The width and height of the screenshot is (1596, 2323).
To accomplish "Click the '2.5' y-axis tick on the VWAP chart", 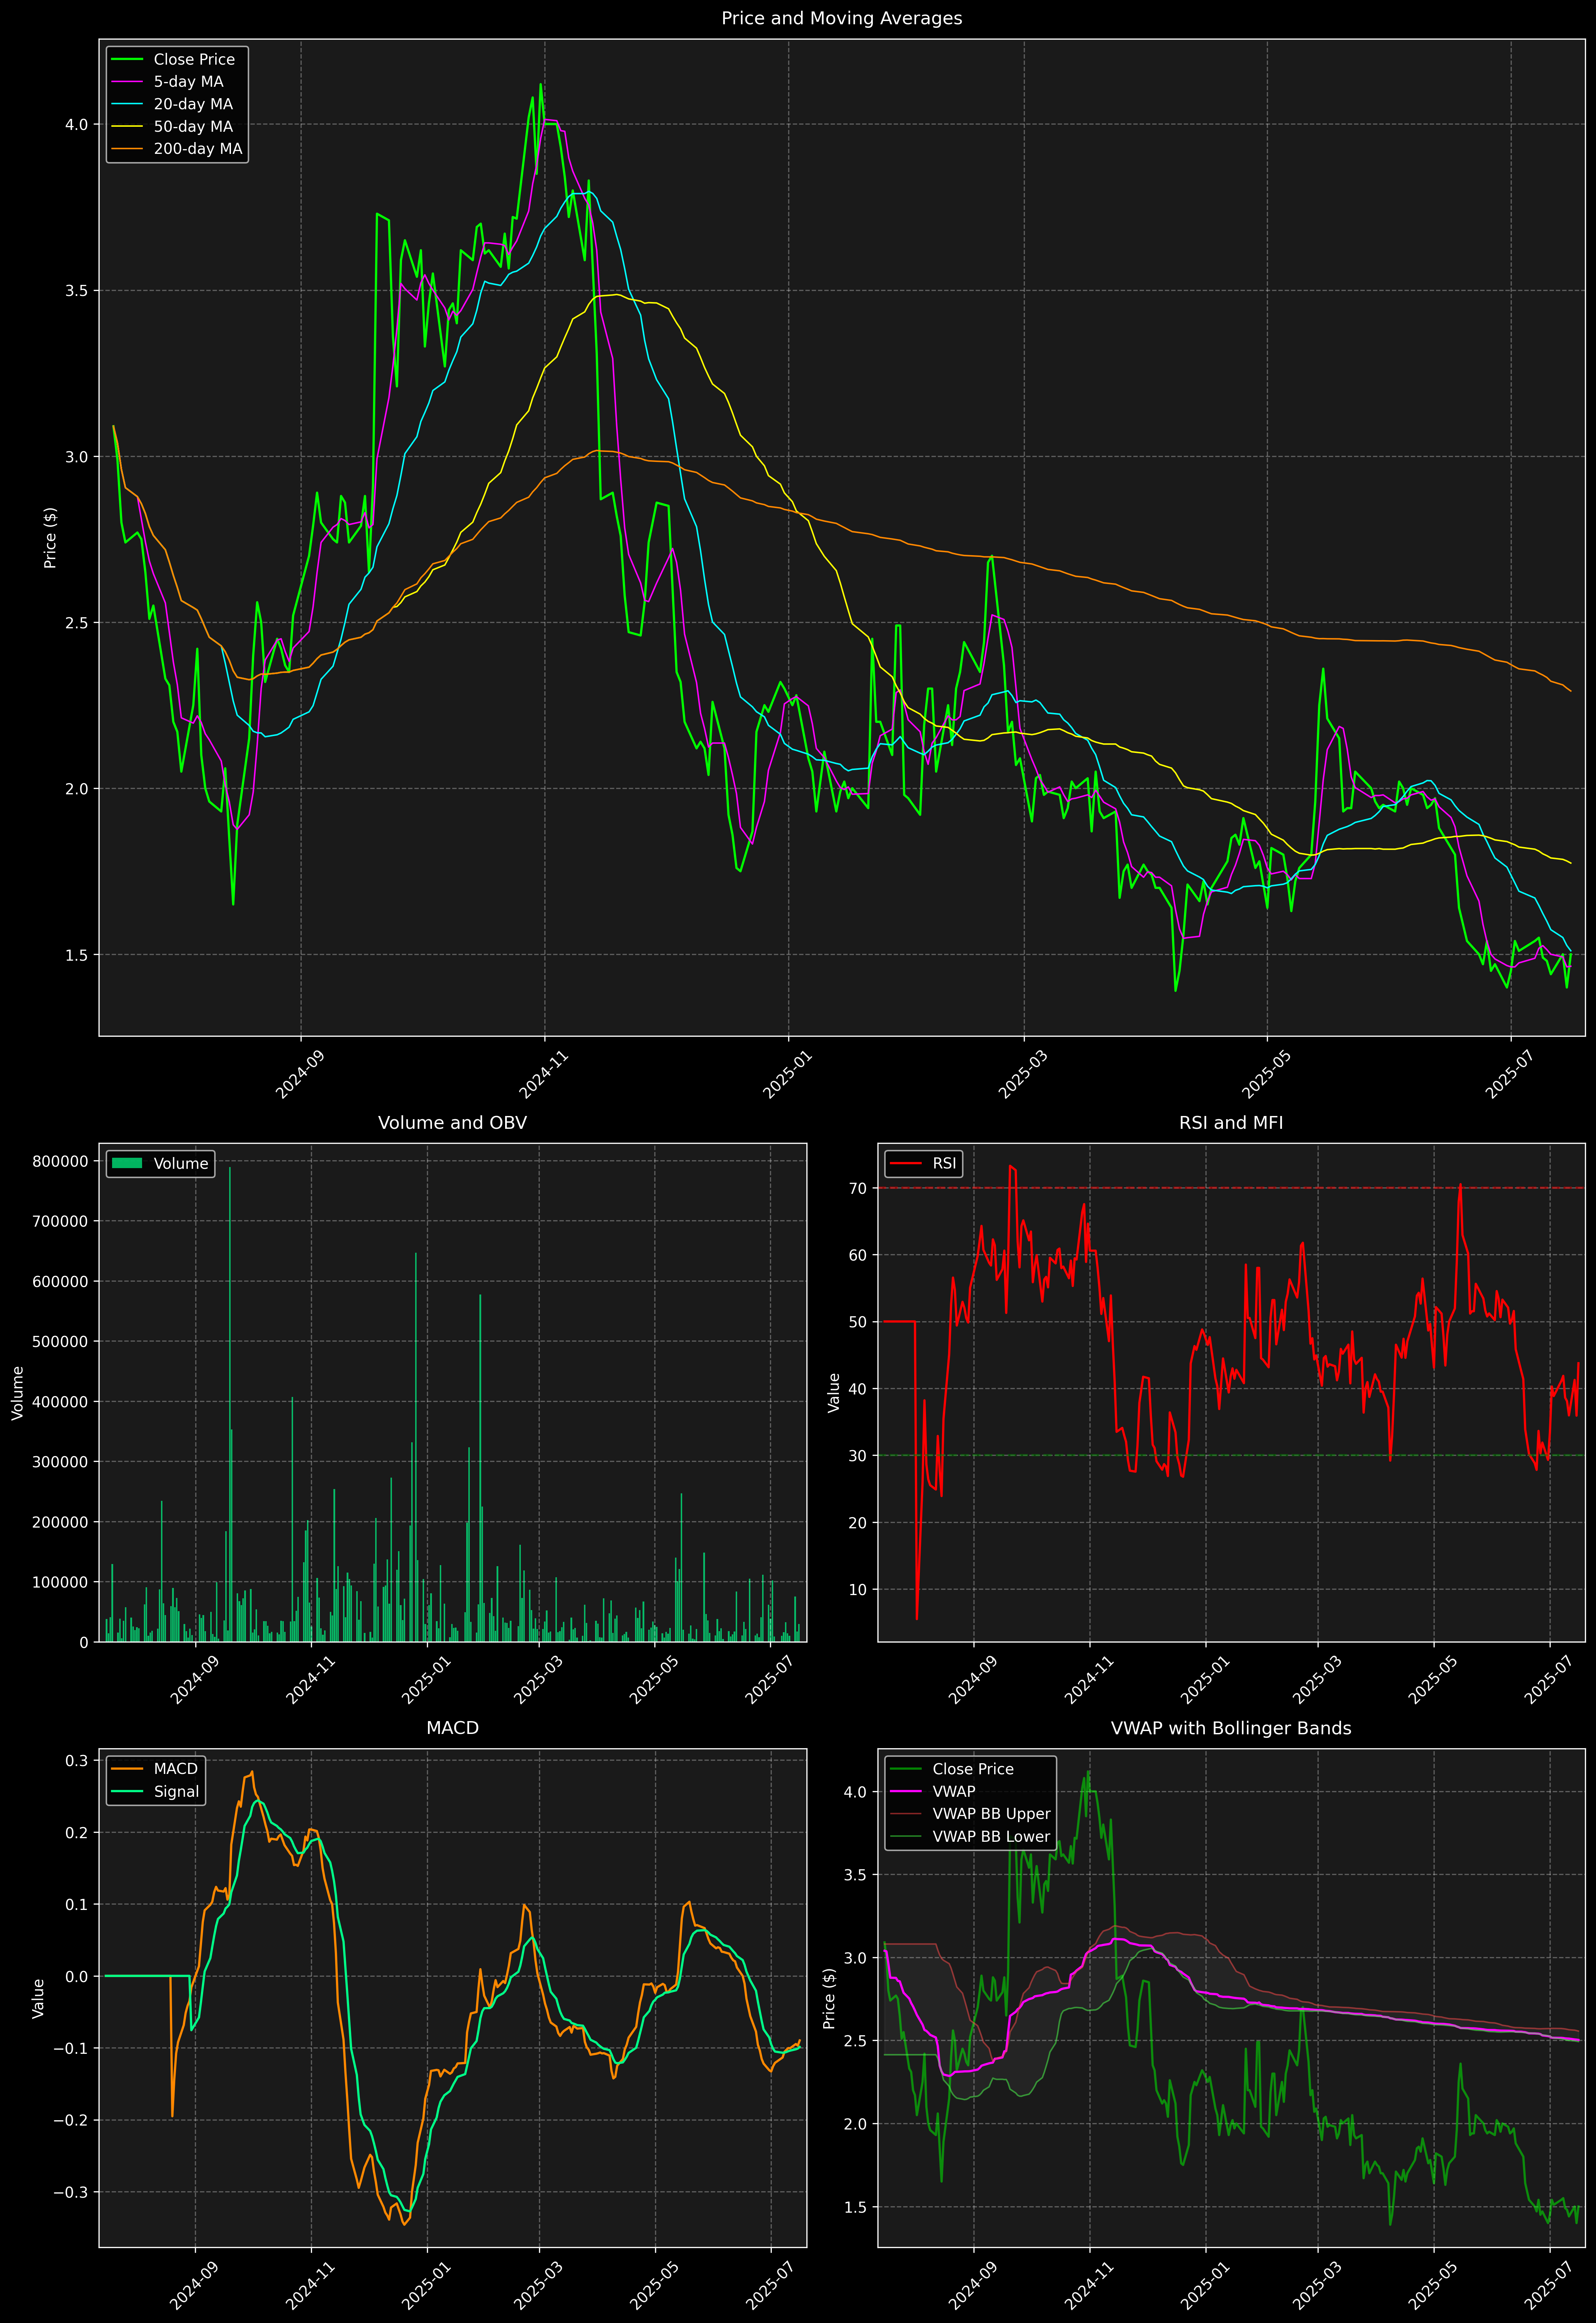I will tap(856, 2041).
